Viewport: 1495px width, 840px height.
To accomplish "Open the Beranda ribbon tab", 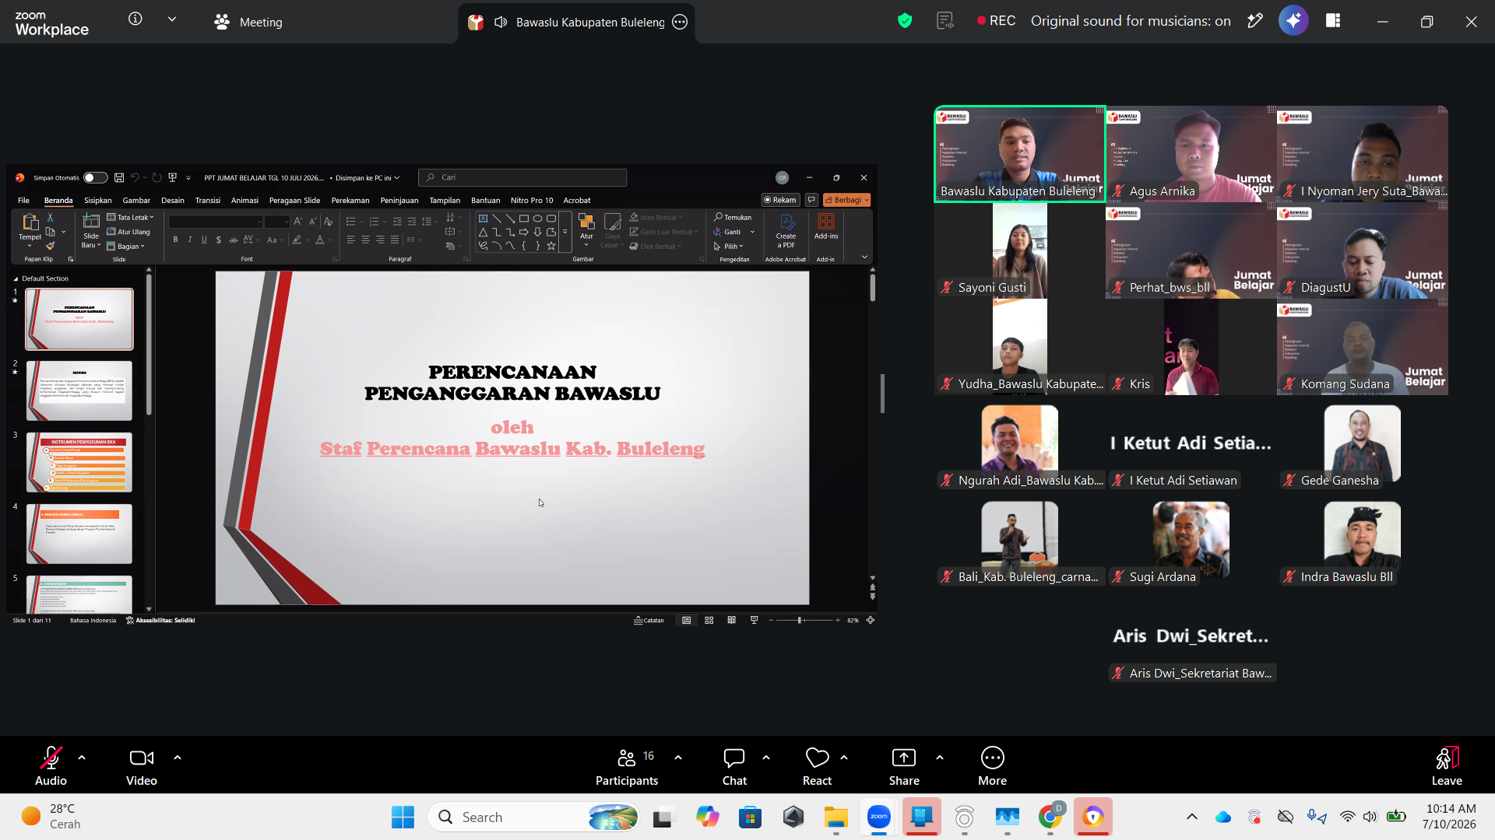I will tap(58, 200).
